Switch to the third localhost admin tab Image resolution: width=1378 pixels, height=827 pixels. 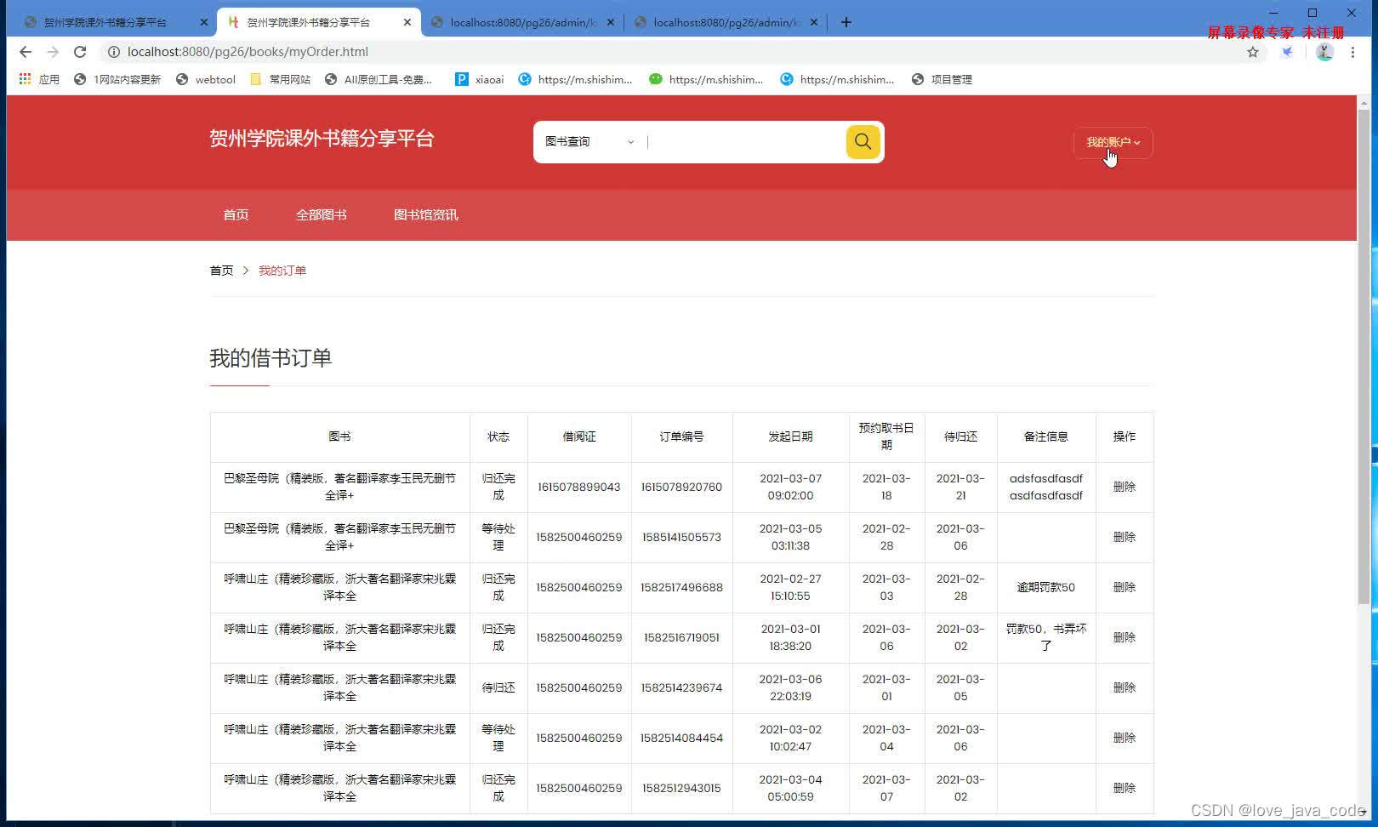coord(523,22)
